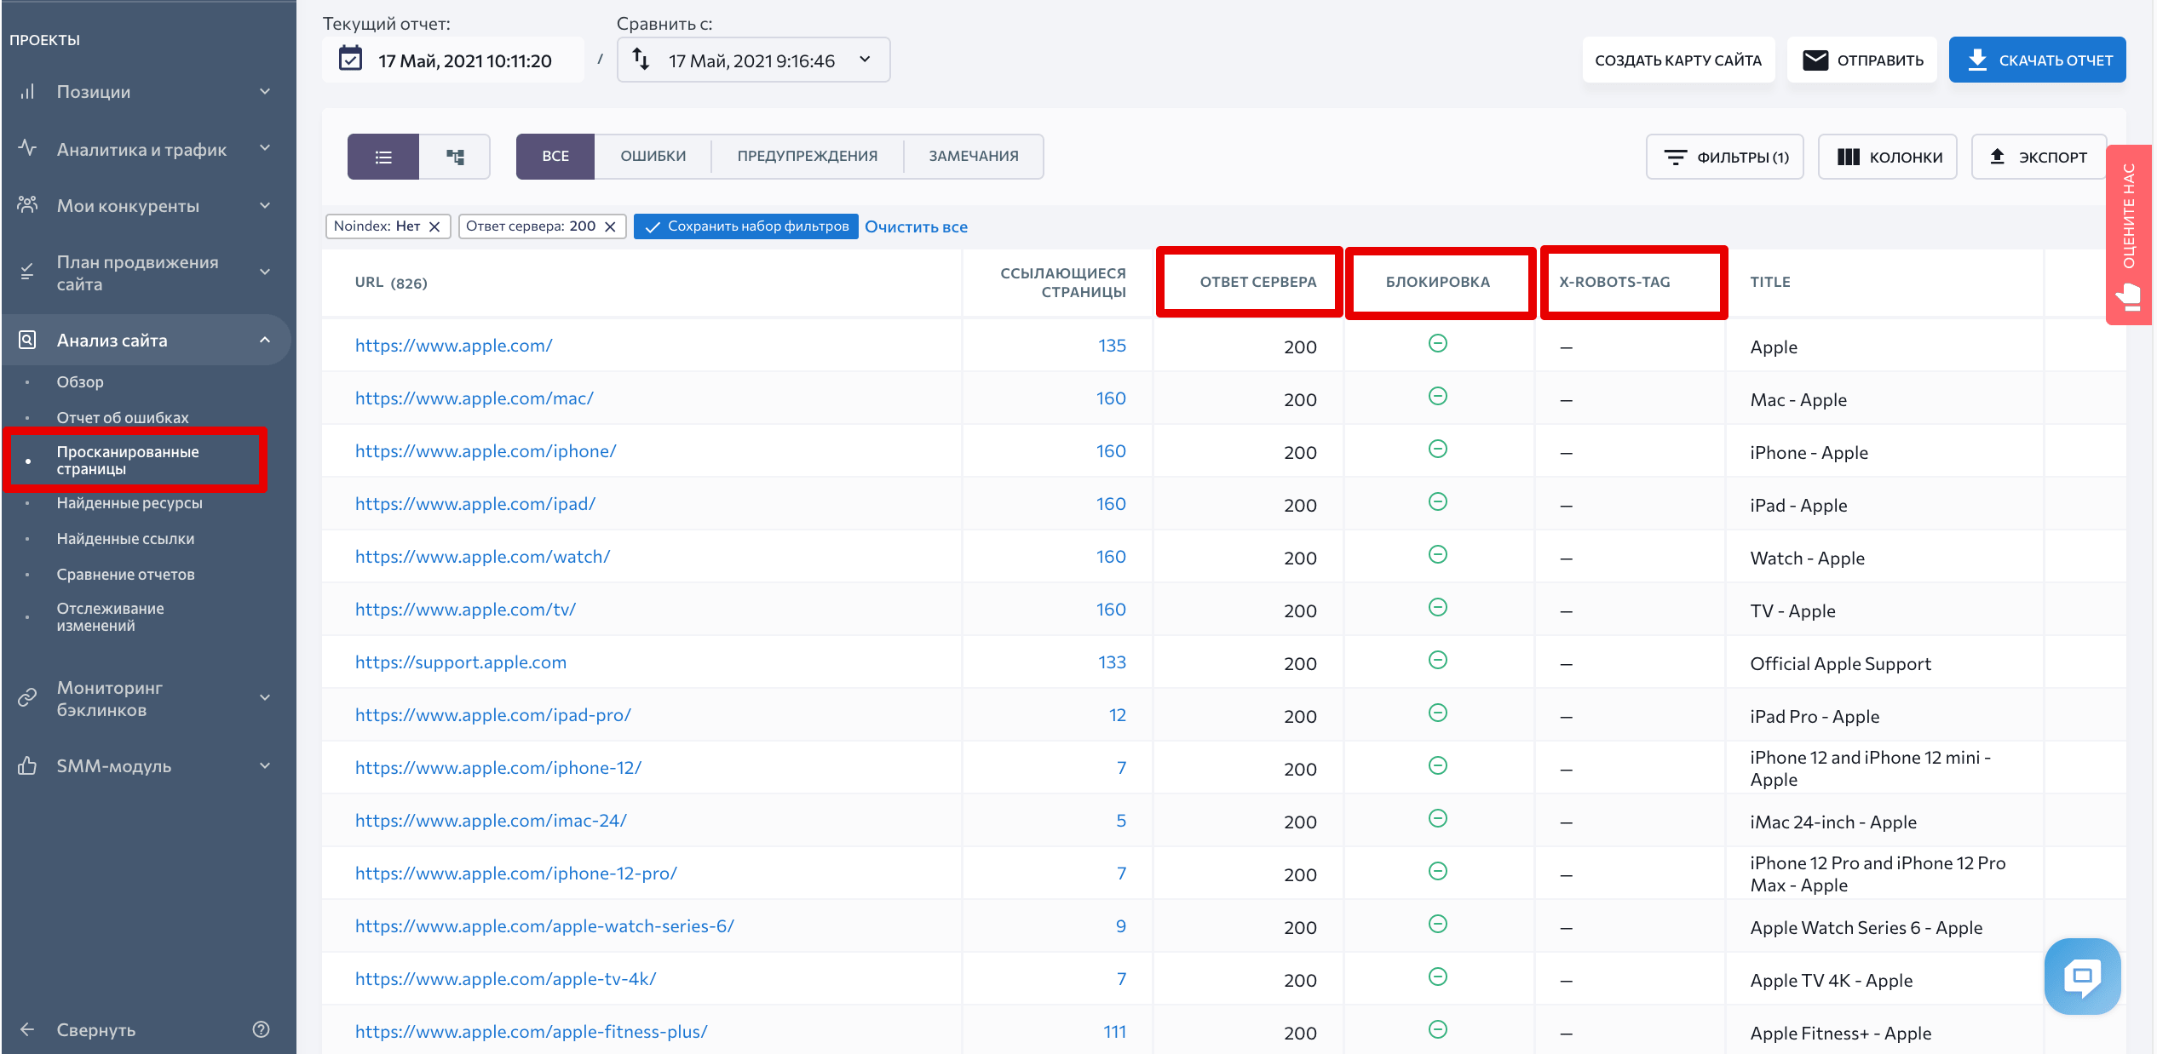Select the ПРЕДУПРЕЖДЕНИЯ tab

(x=807, y=157)
